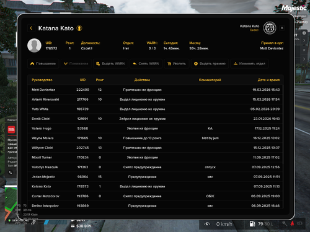Select the Volodya Nesquik log row name
310x232 pixels.
coord(45,167)
